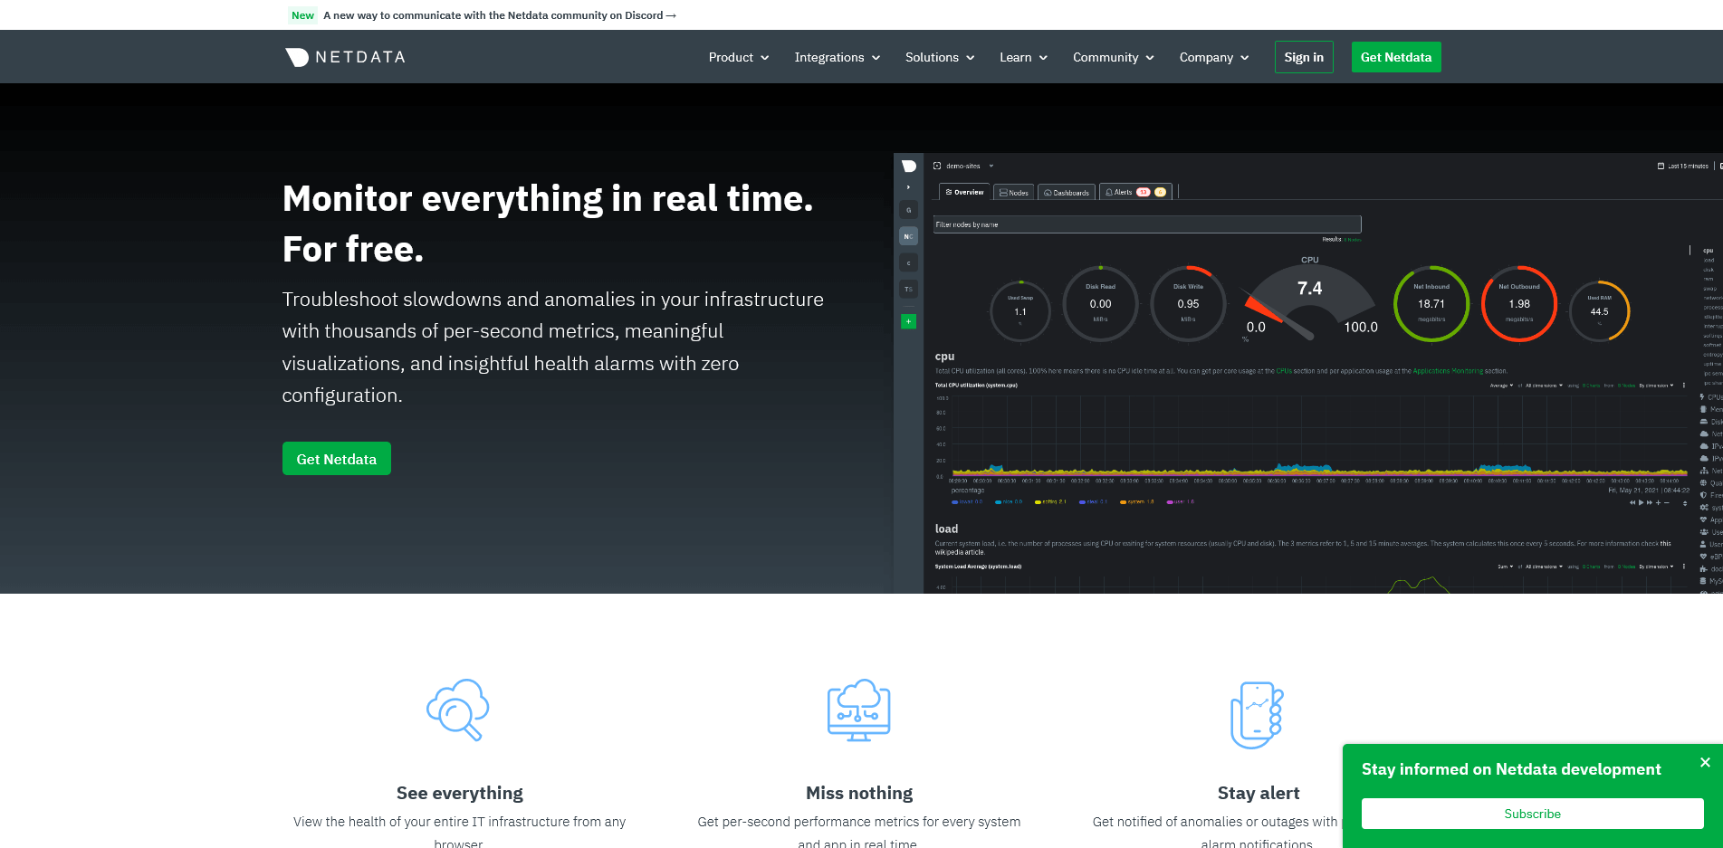Screen dimensions: 1723x848
Task: Fast-forward the CPU chart timeline
Action: 1650,502
